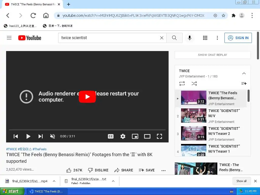Screen dimensions: 260x195
Task: Toggle playlist loop
Action: click(182, 83)
